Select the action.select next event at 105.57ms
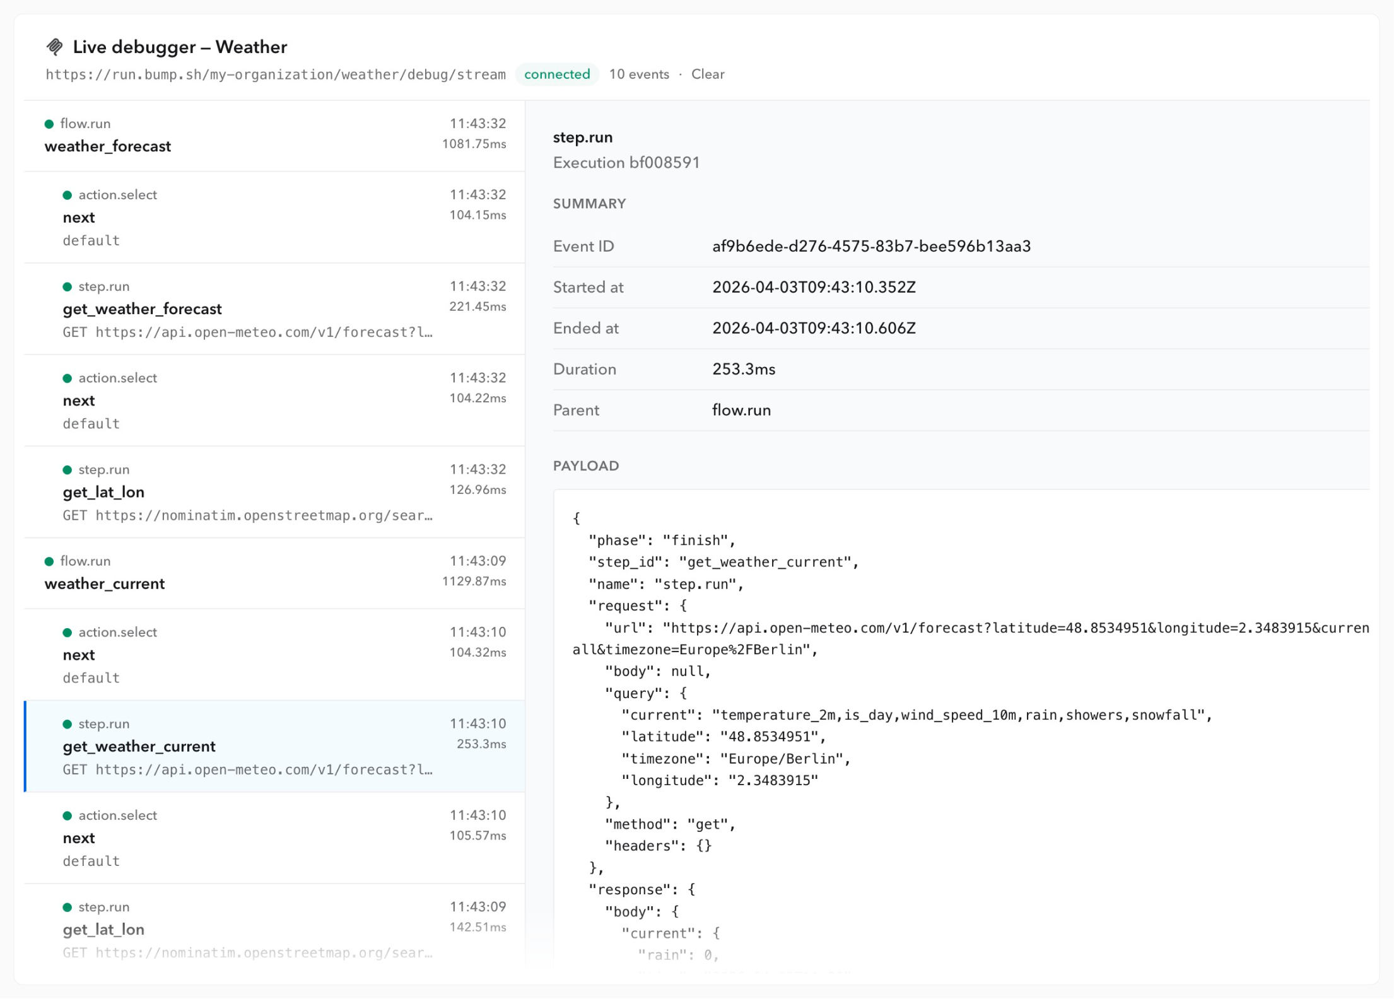This screenshot has height=999, width=1394. 275,838
